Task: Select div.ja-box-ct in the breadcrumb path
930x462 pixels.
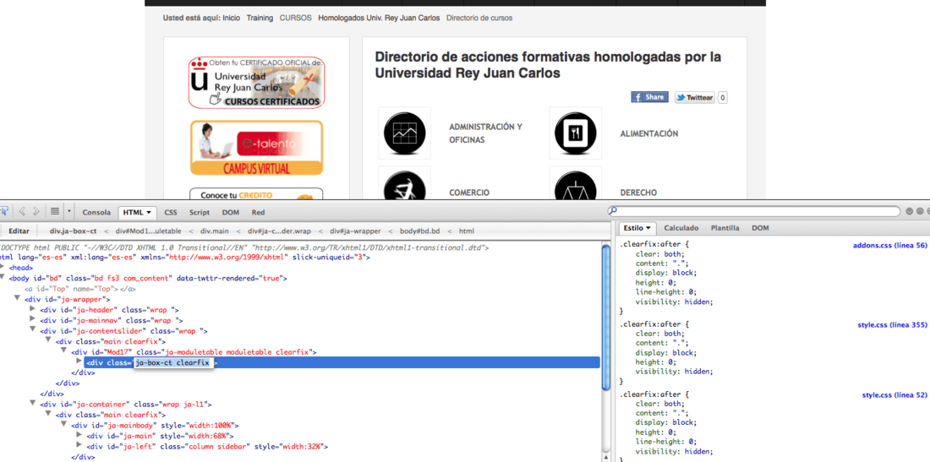Action: tap(74, 231)
